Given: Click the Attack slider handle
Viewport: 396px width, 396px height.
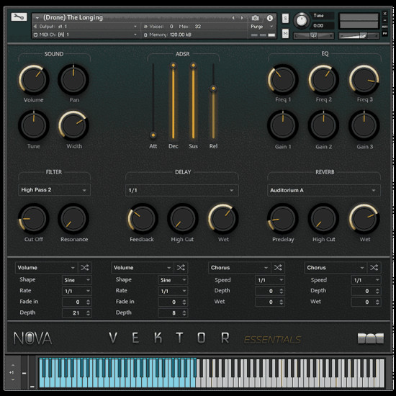Looking at the screenshot, I should (153, 135).
